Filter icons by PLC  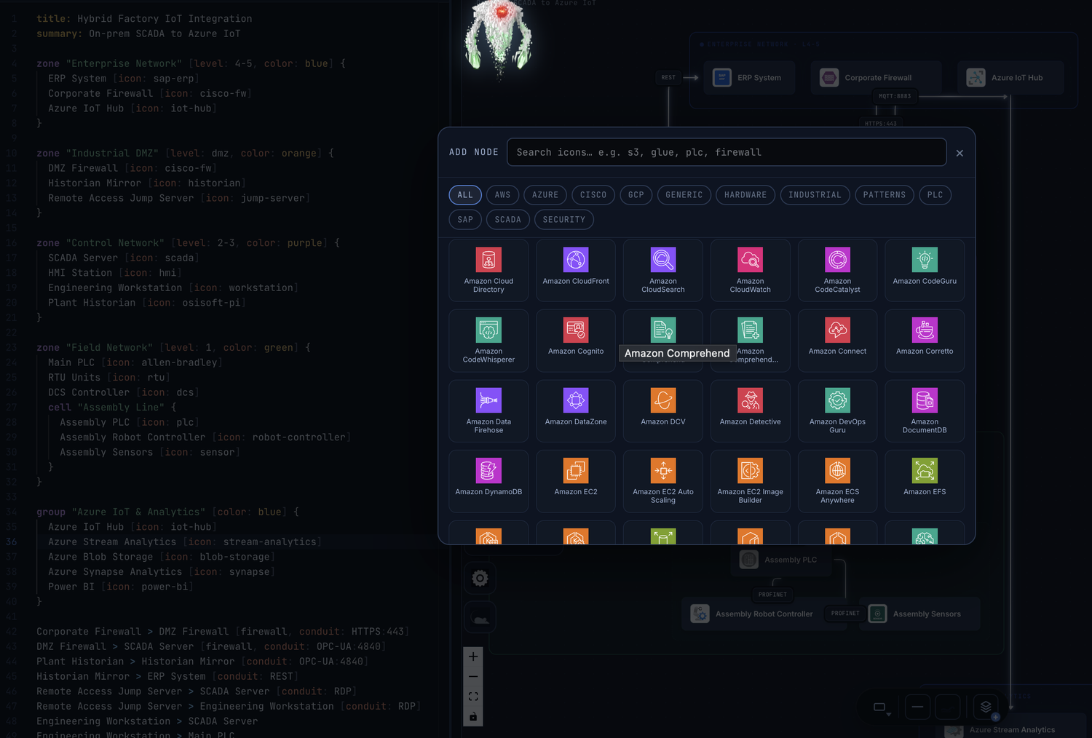click(x=935, y=195)
